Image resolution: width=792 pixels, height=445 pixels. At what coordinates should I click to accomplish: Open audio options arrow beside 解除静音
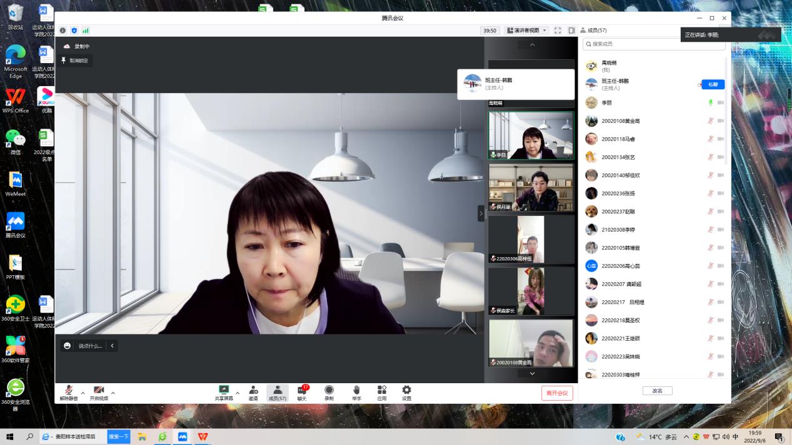point(83,393)
